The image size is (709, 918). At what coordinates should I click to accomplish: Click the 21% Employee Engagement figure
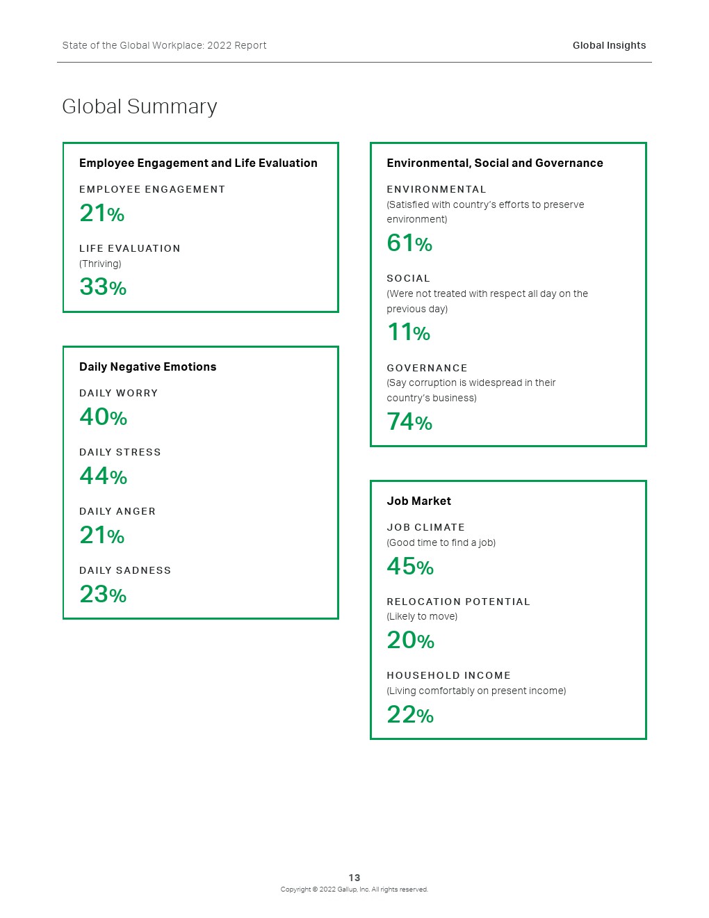[x=101, y=213]
